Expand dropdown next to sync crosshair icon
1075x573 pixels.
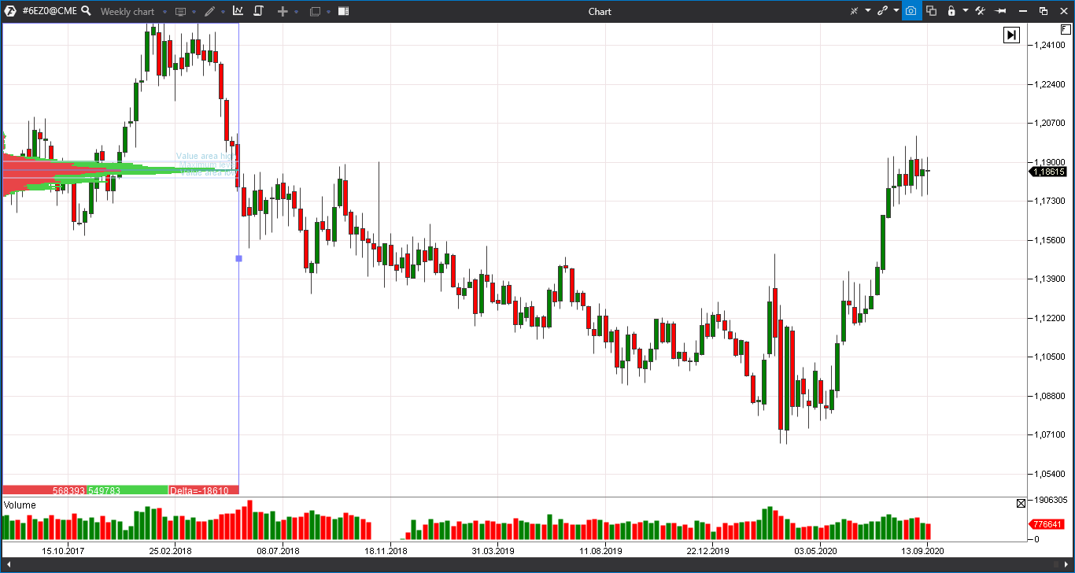point(867,11)
